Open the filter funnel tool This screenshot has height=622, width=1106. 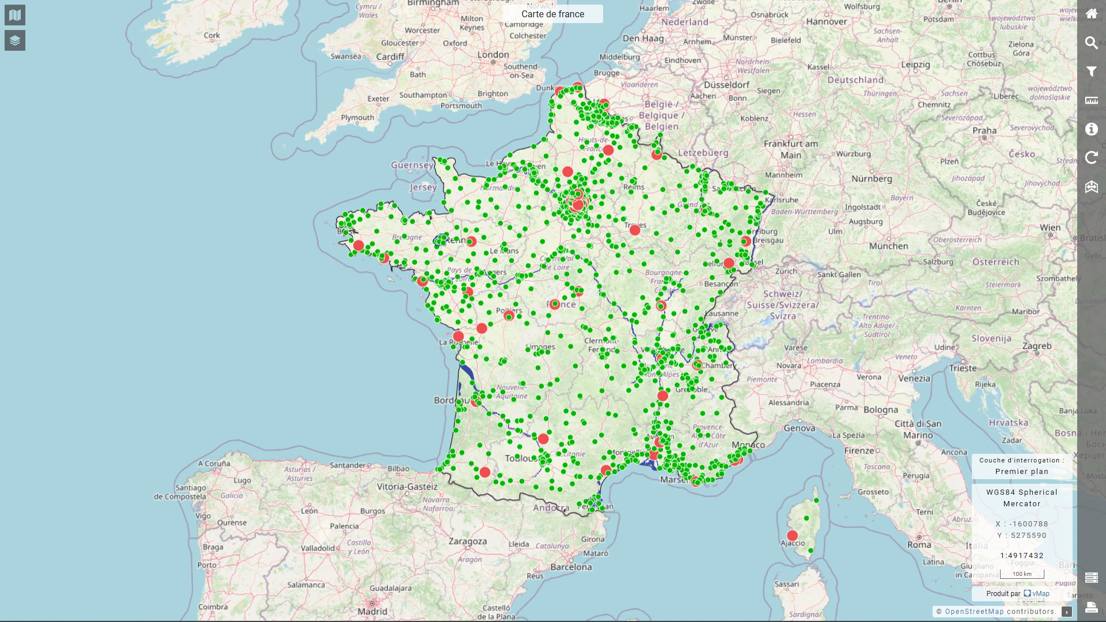point(1091,71)
